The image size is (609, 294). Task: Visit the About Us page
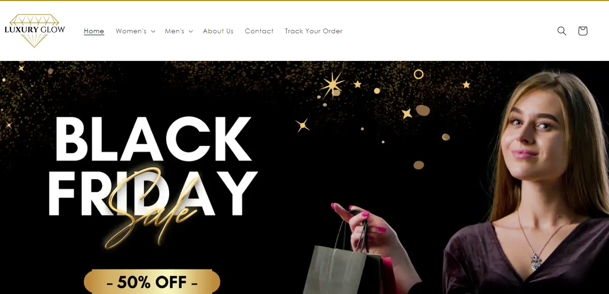(x=218, y=31)
